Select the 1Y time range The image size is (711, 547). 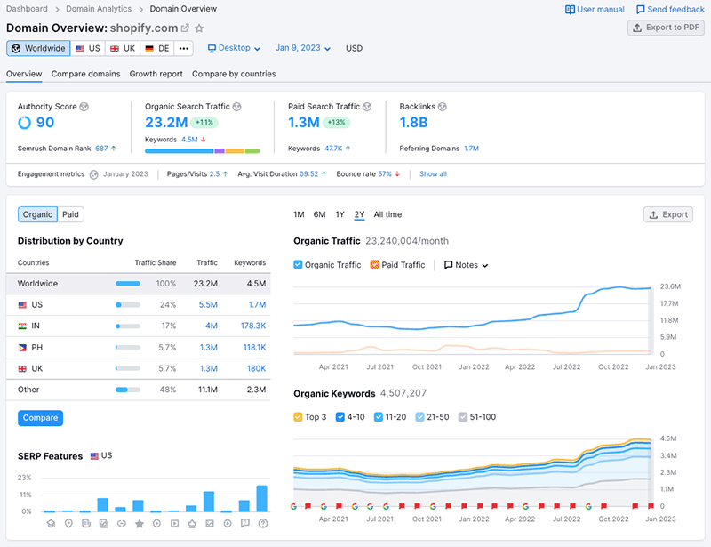[x=340, y=214]
